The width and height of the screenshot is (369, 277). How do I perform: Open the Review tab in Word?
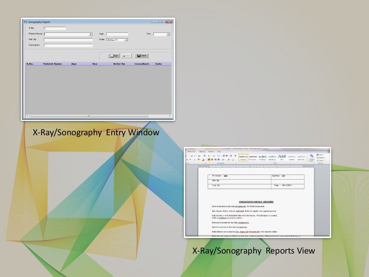point(211,152)
